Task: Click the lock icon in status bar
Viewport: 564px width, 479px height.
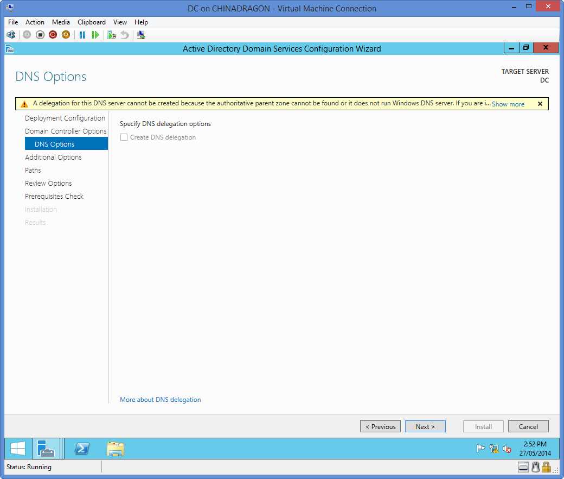Action: tap(547, 467)
